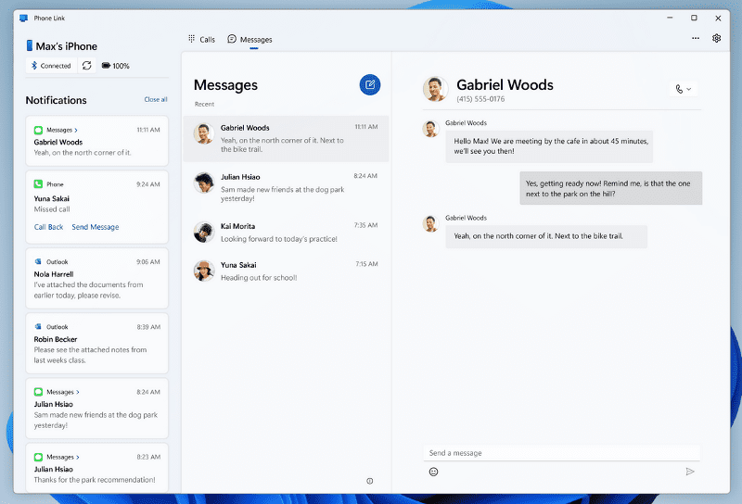Open the emoji picker smiley icon
This screenshot has width=742, height=504.
coord(433,472)
